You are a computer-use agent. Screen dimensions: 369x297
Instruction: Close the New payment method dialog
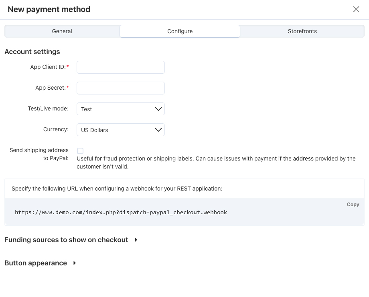356,9
